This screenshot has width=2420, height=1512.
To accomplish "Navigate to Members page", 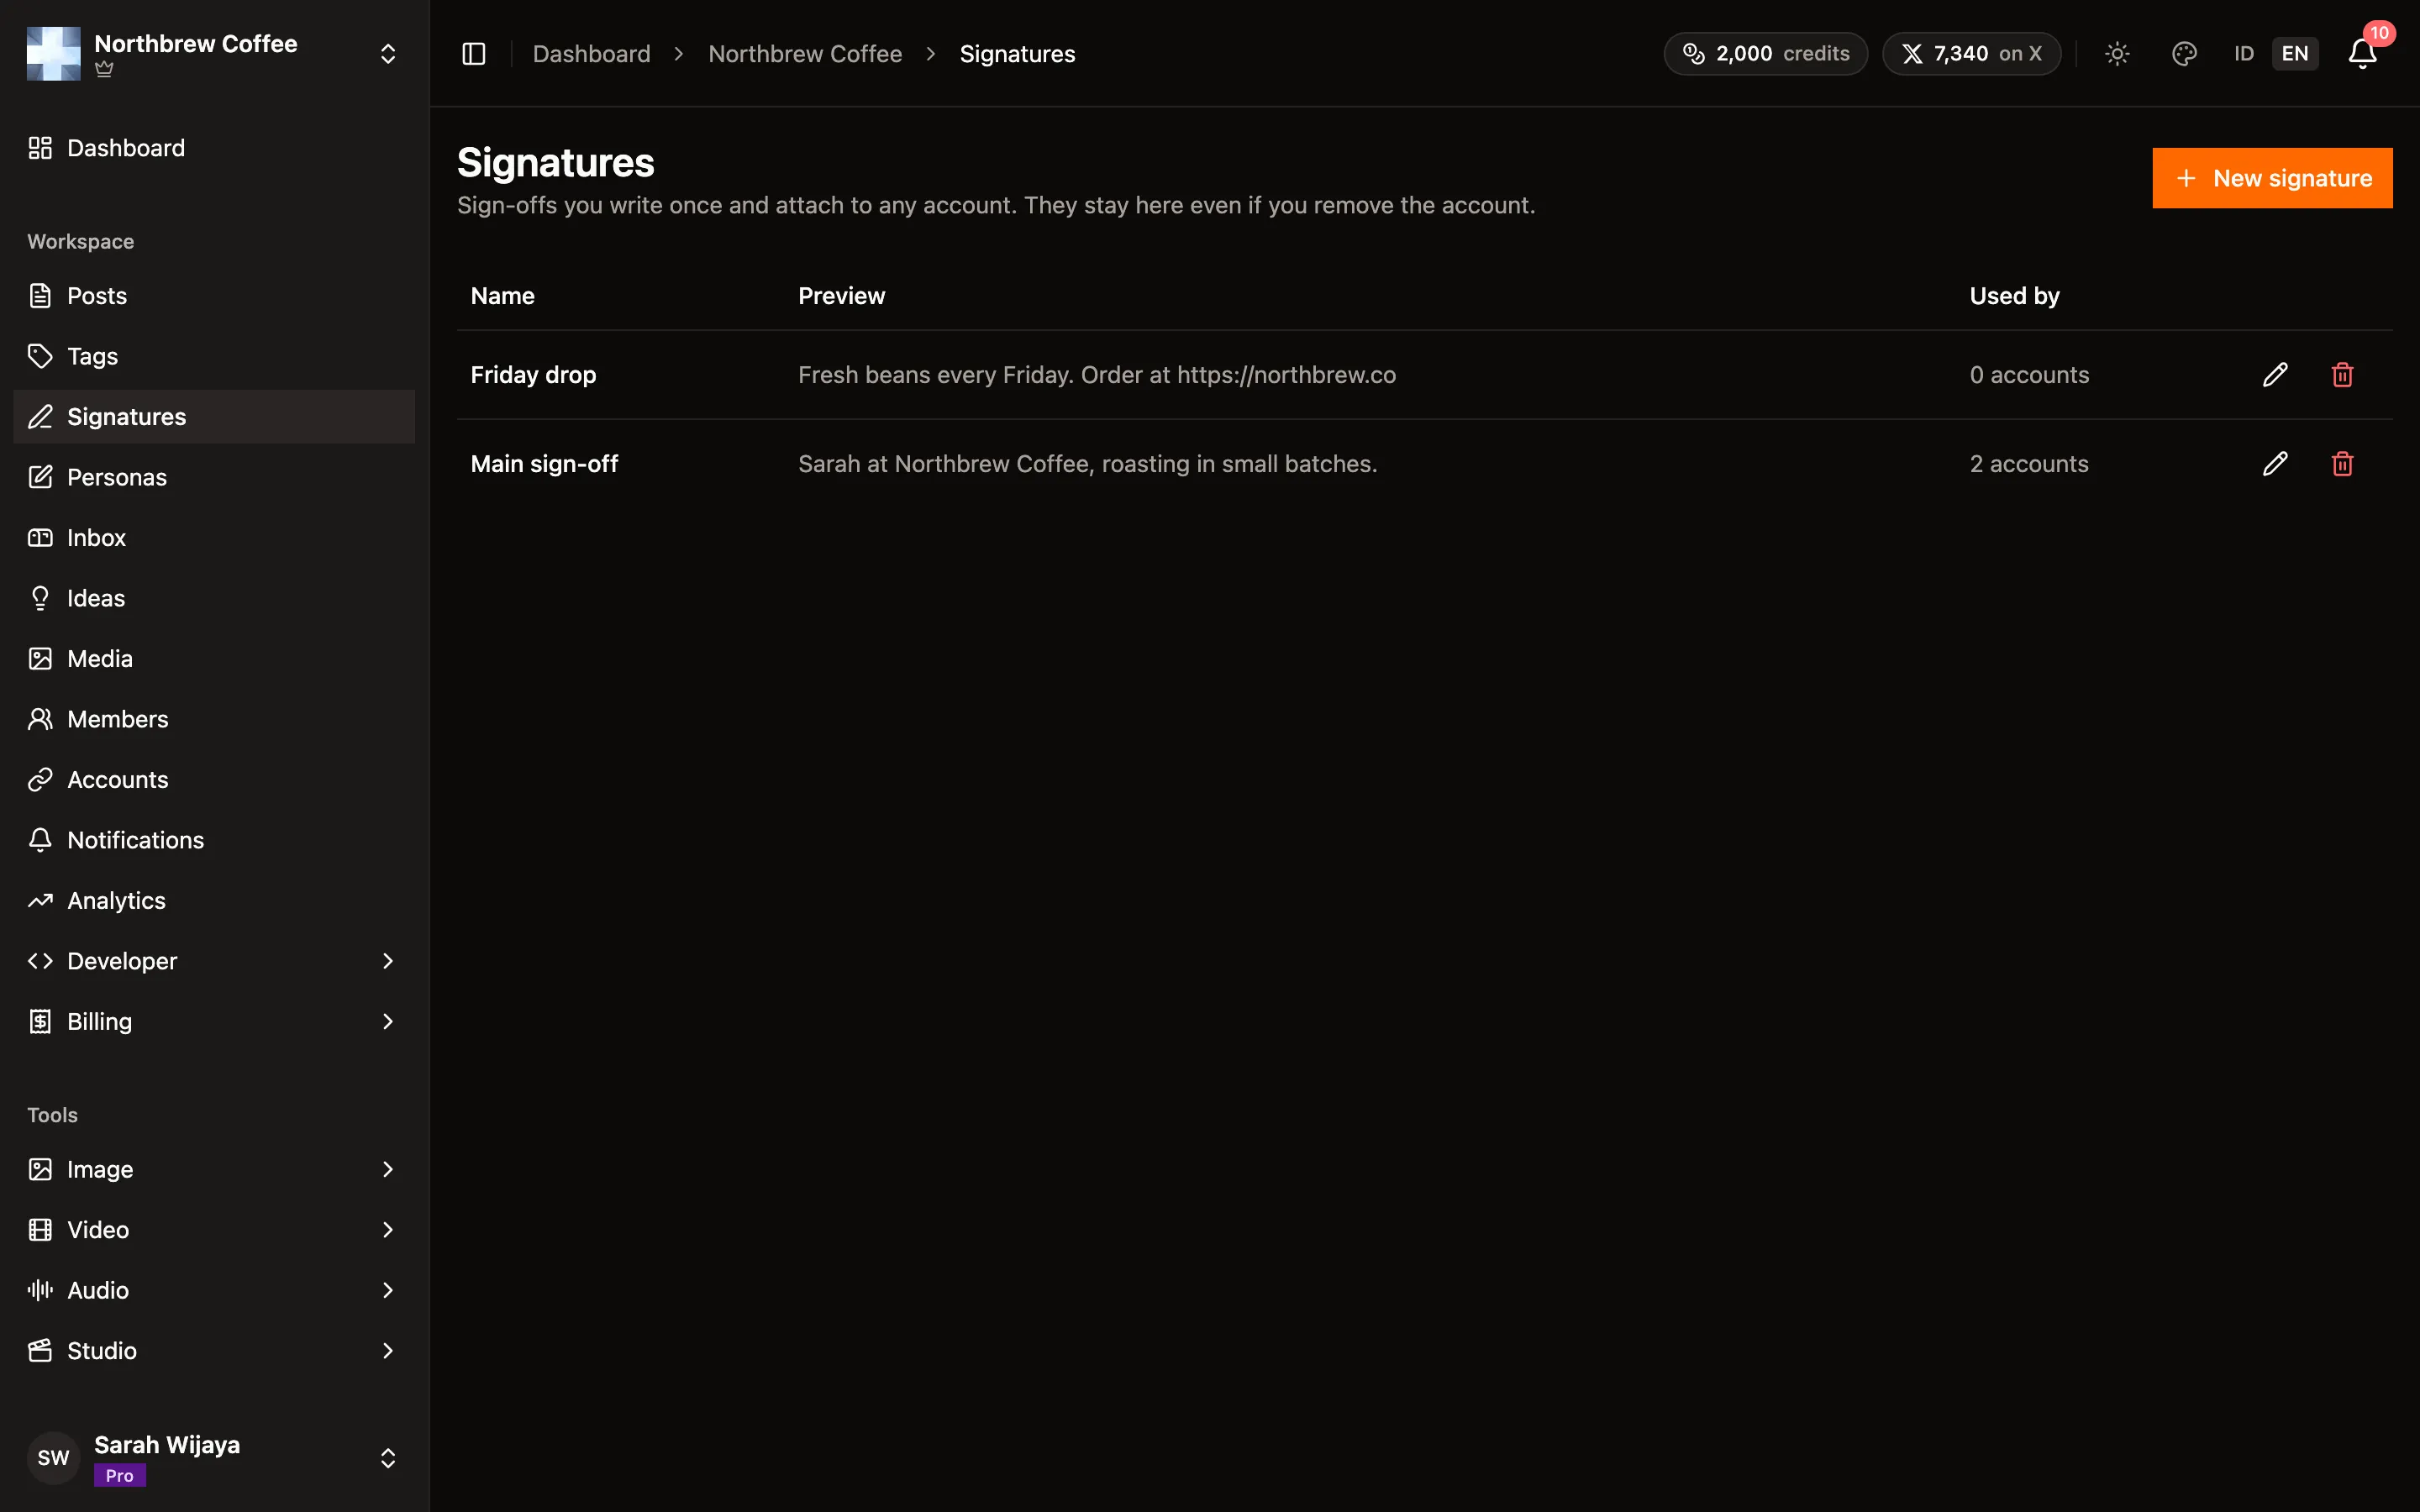I will [x=214, y=719].
